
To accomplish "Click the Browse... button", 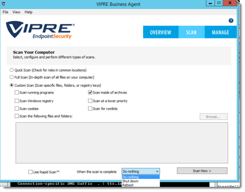I will pyautogui.click(x=214, y=117).
